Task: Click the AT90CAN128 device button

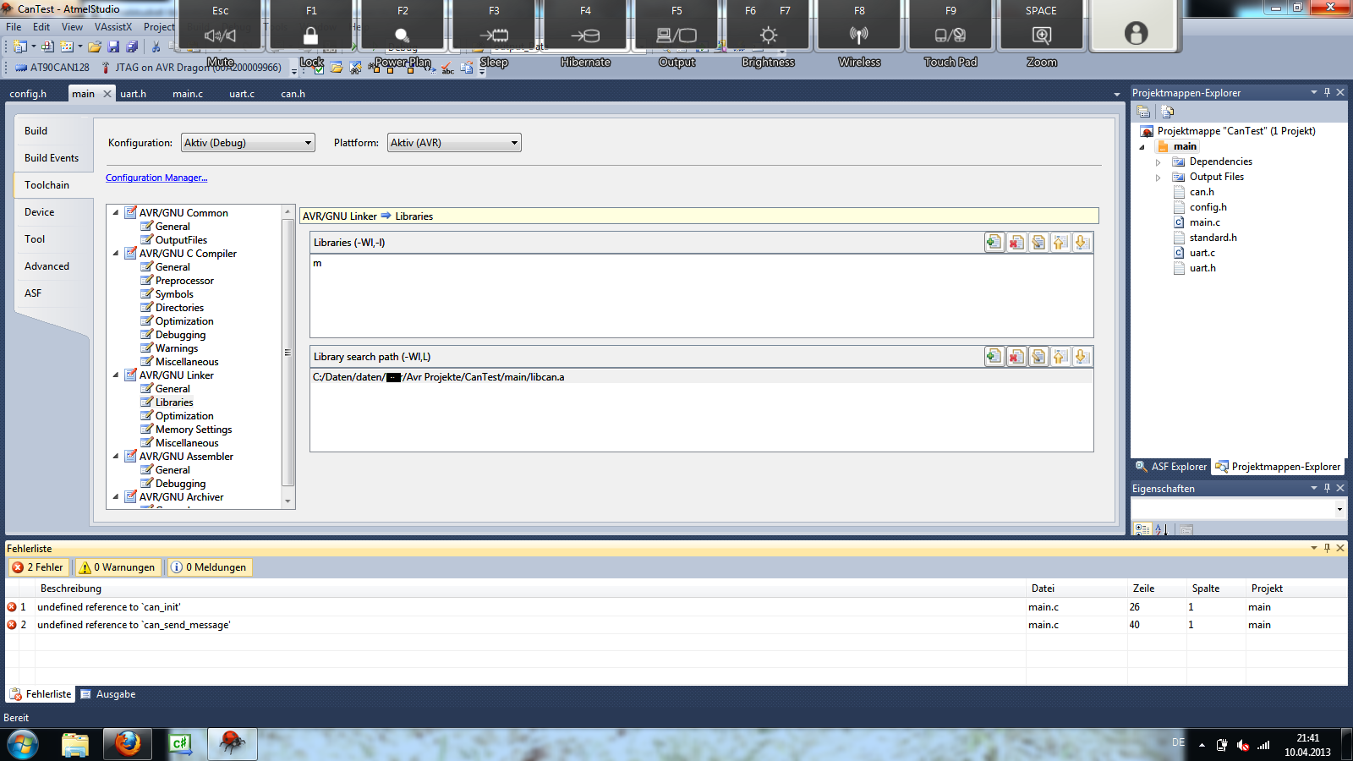Action: pyautogui.click(x=52, y=68)
